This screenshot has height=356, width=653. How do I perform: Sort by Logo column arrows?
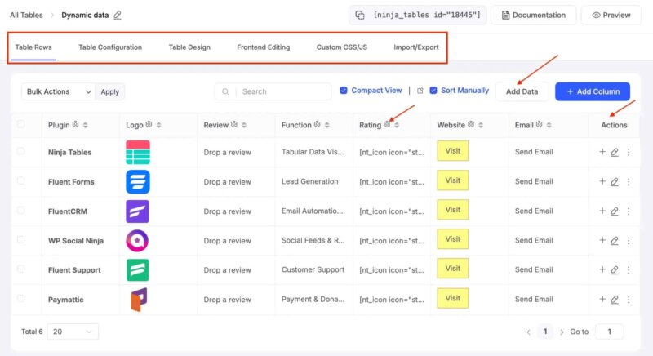pyautogui.click(x=158, y=125)
